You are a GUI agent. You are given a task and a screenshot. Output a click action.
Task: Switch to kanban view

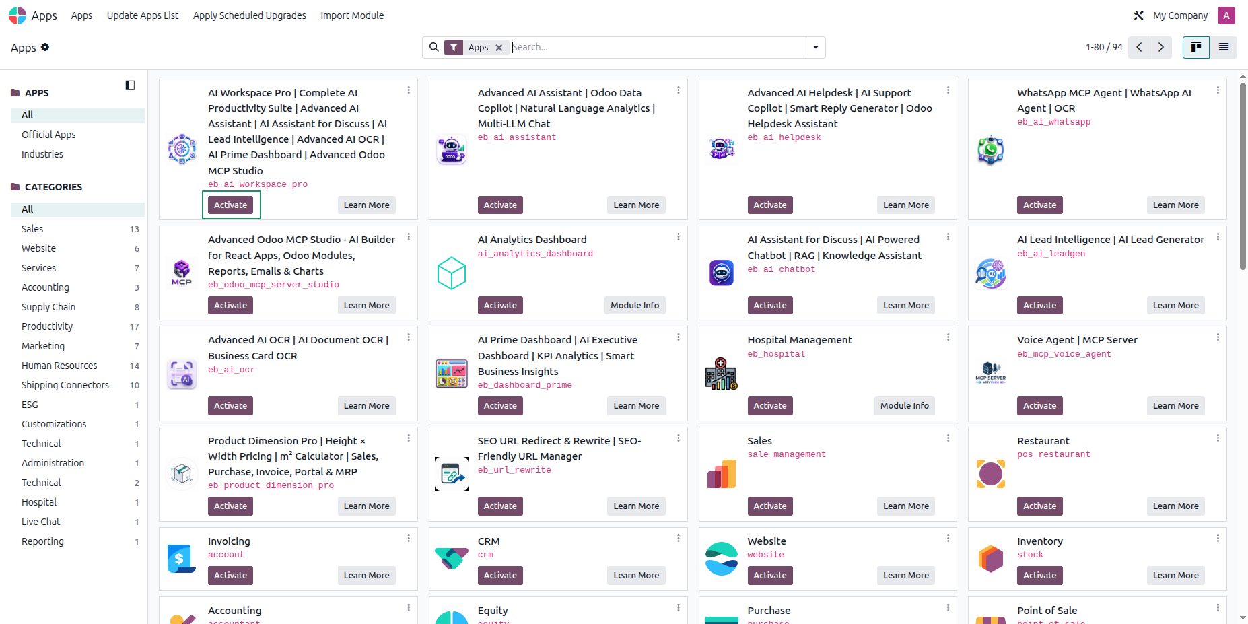[x=1196, y=47]
